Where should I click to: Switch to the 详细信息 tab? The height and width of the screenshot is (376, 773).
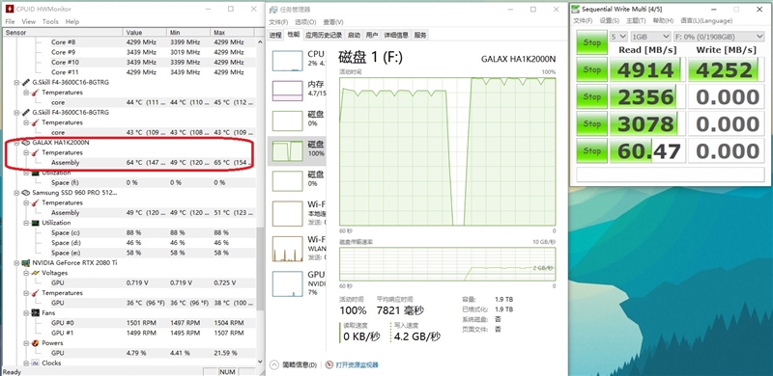click(x=396, y=35)
